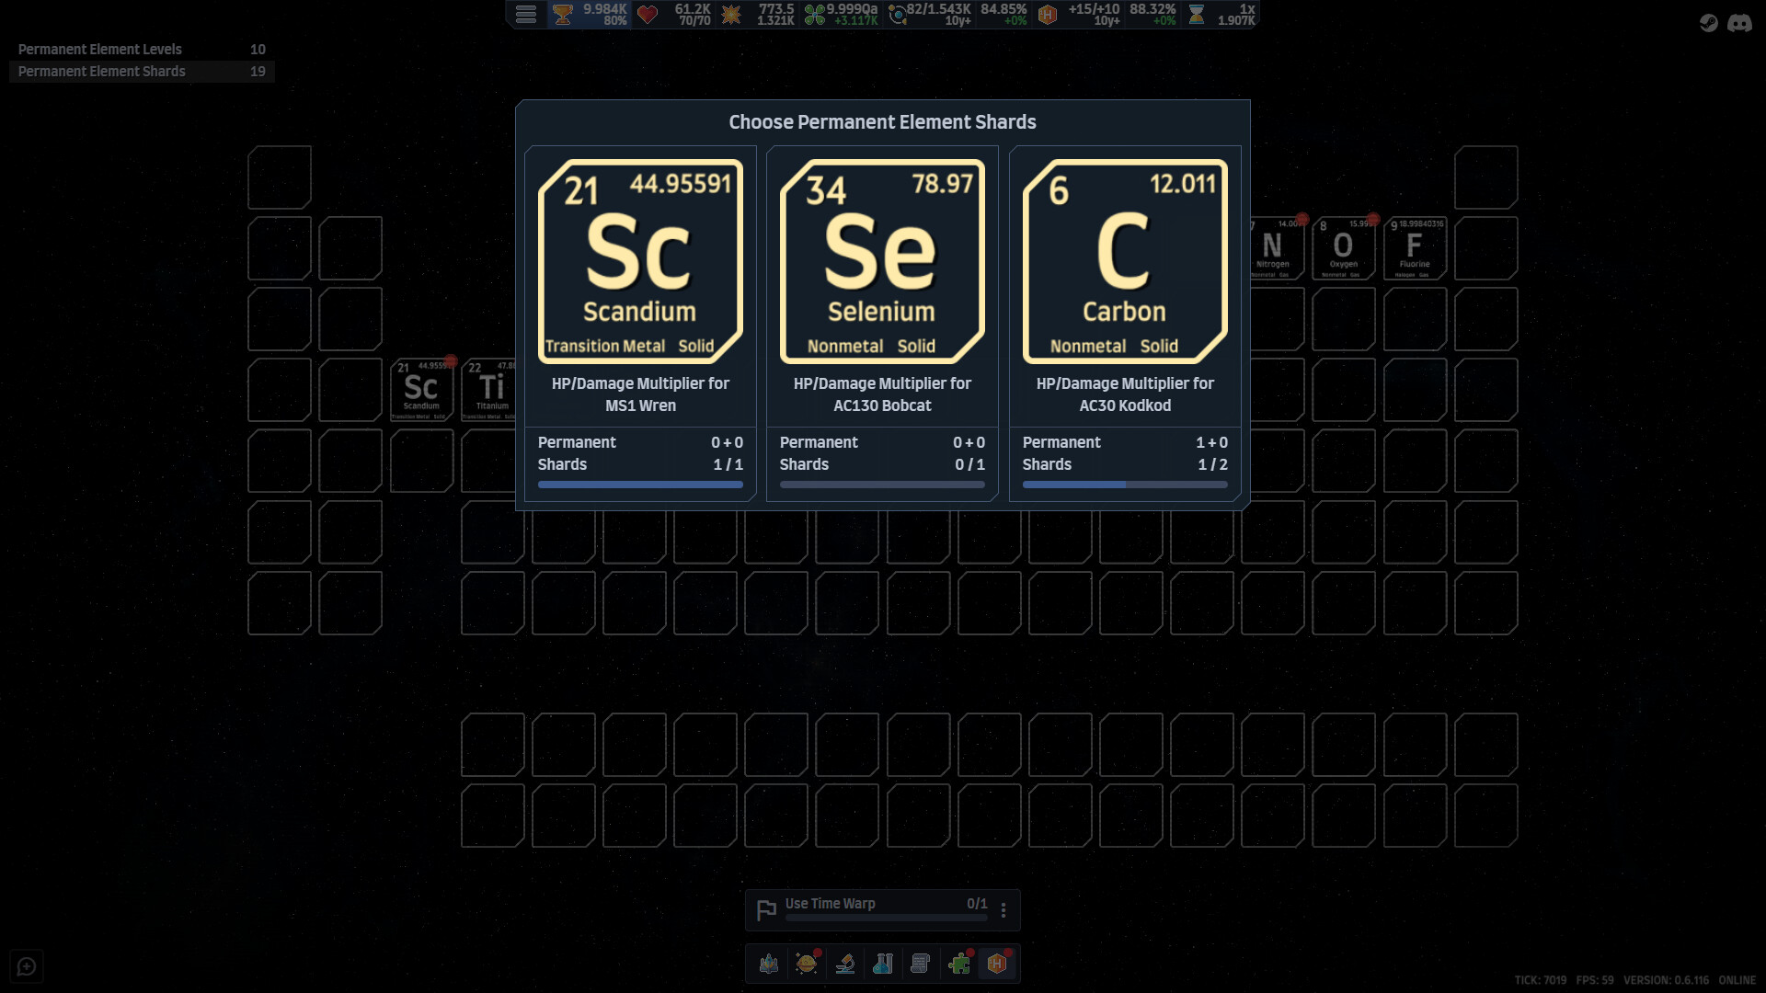This screenshot has width=1766, height=993.
Task: Click the hourglass time icon
Action: click(1196, 15)
